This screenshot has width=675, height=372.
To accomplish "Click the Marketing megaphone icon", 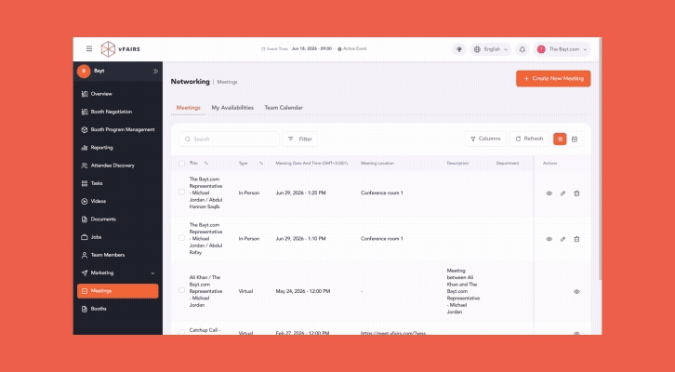I will point(85,273).
